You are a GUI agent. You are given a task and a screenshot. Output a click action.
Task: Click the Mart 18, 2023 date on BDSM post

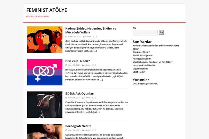(x=74, y=98)
